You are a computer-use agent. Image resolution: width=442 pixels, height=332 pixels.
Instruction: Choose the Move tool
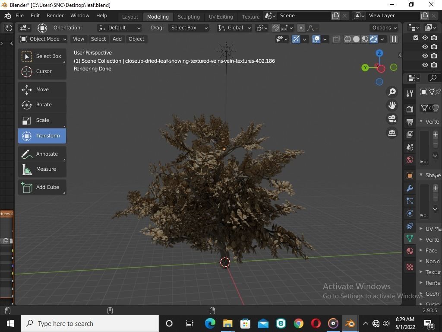click(x=42, y=89)
